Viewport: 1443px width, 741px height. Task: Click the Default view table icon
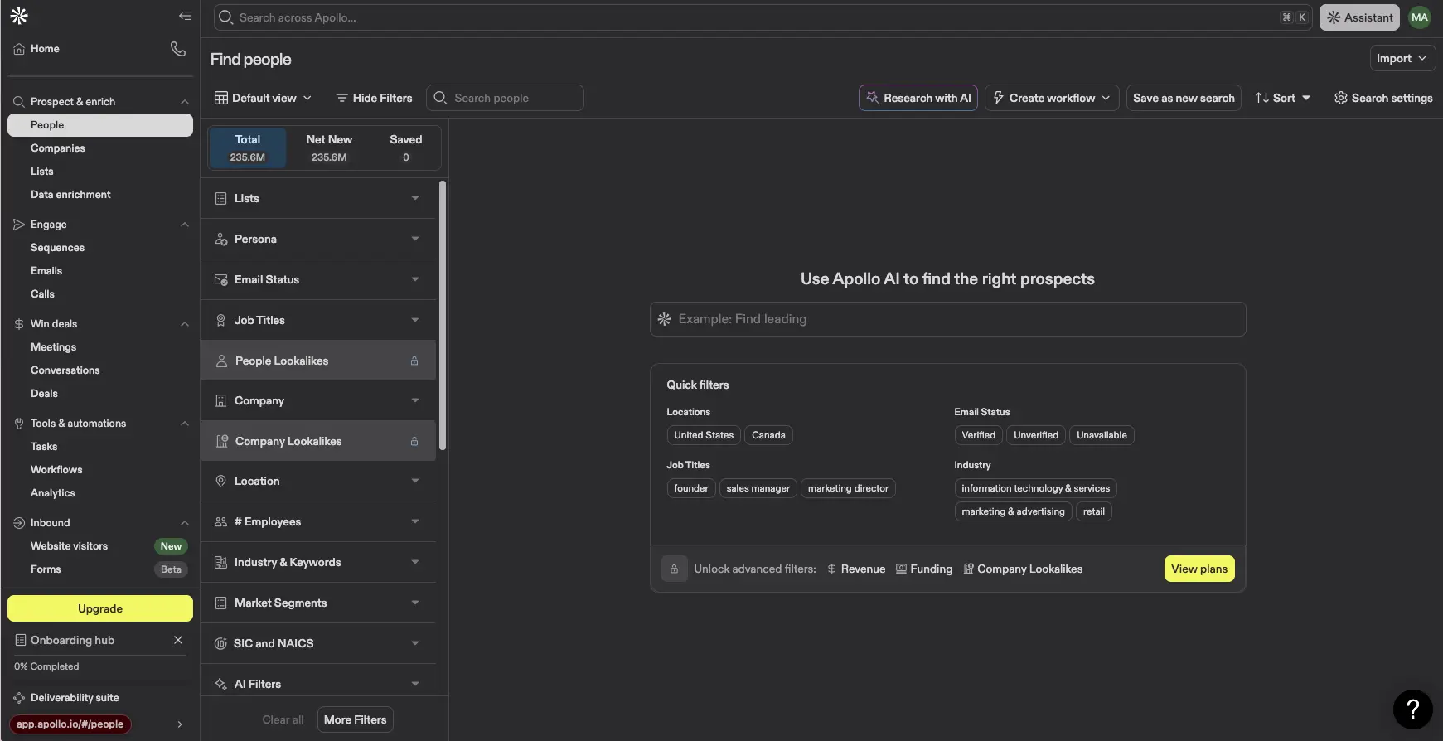pos(220,98)
